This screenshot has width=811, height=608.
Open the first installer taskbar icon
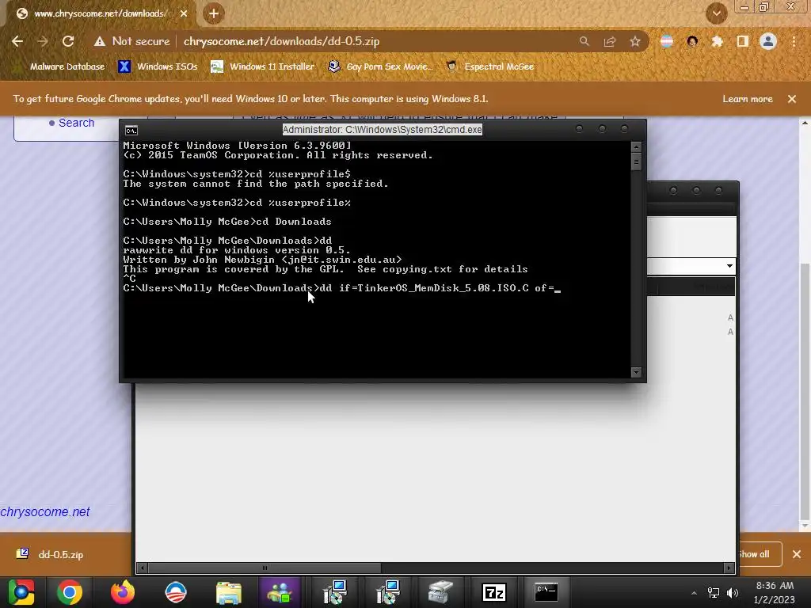(x=335, y=592)
